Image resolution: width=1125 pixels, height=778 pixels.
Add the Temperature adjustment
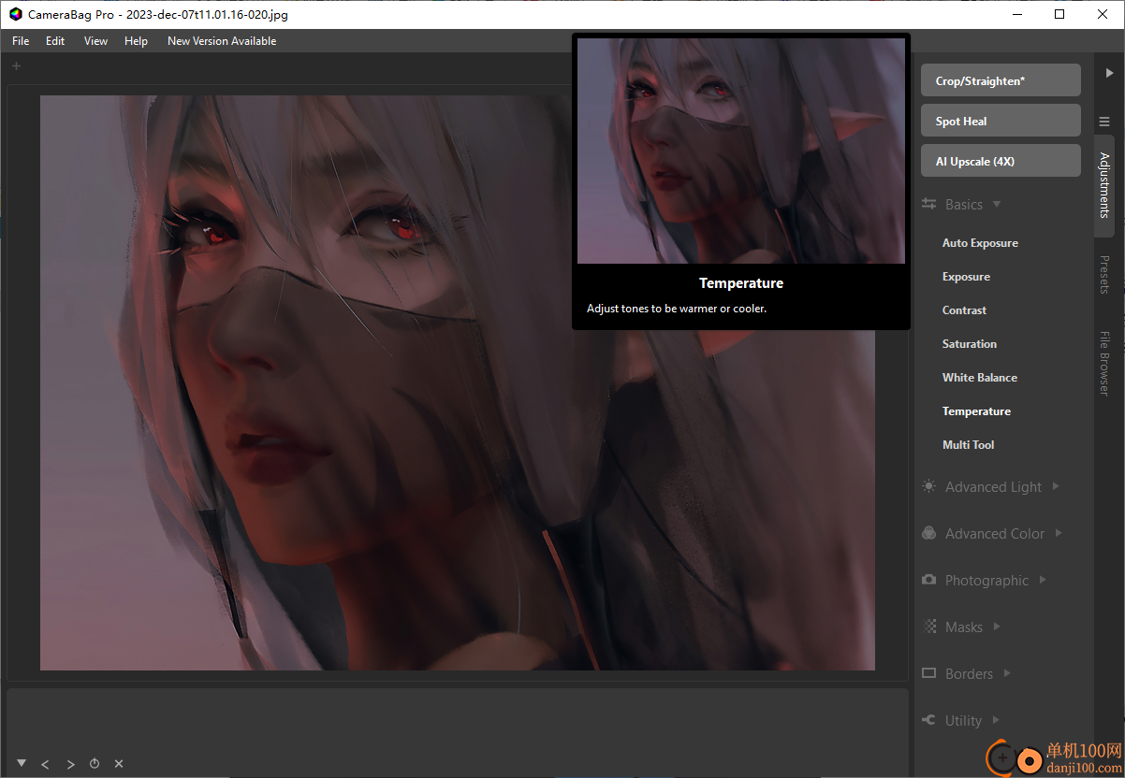976,411
